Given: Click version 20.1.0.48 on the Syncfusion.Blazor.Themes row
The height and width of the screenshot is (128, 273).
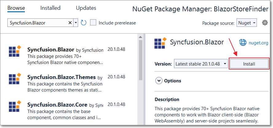Looking at the screenshot, I should 116,77.
